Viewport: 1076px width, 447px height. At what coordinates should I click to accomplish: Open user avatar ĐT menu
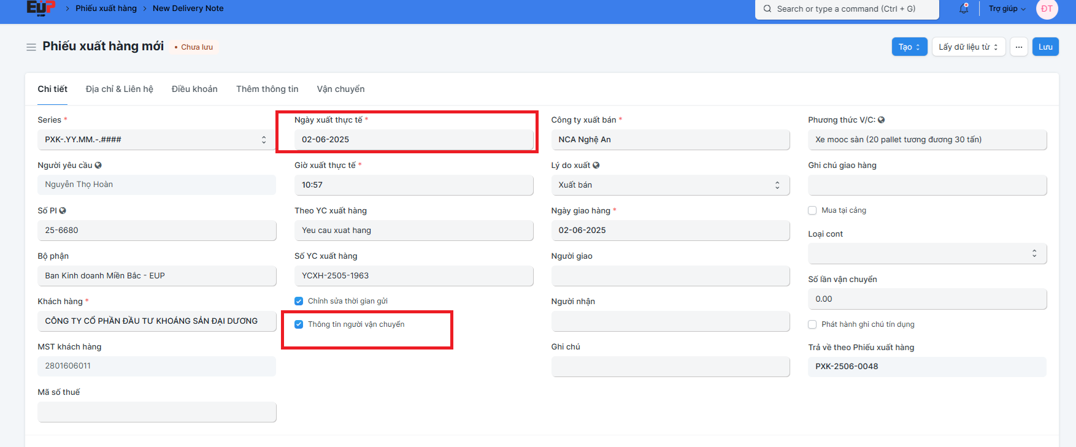[1047, 9]
